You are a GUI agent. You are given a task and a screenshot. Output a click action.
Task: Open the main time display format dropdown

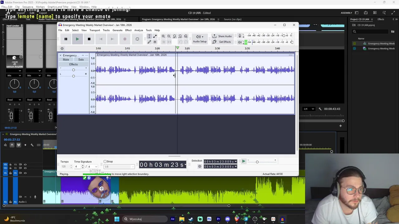tap(185, 165)
